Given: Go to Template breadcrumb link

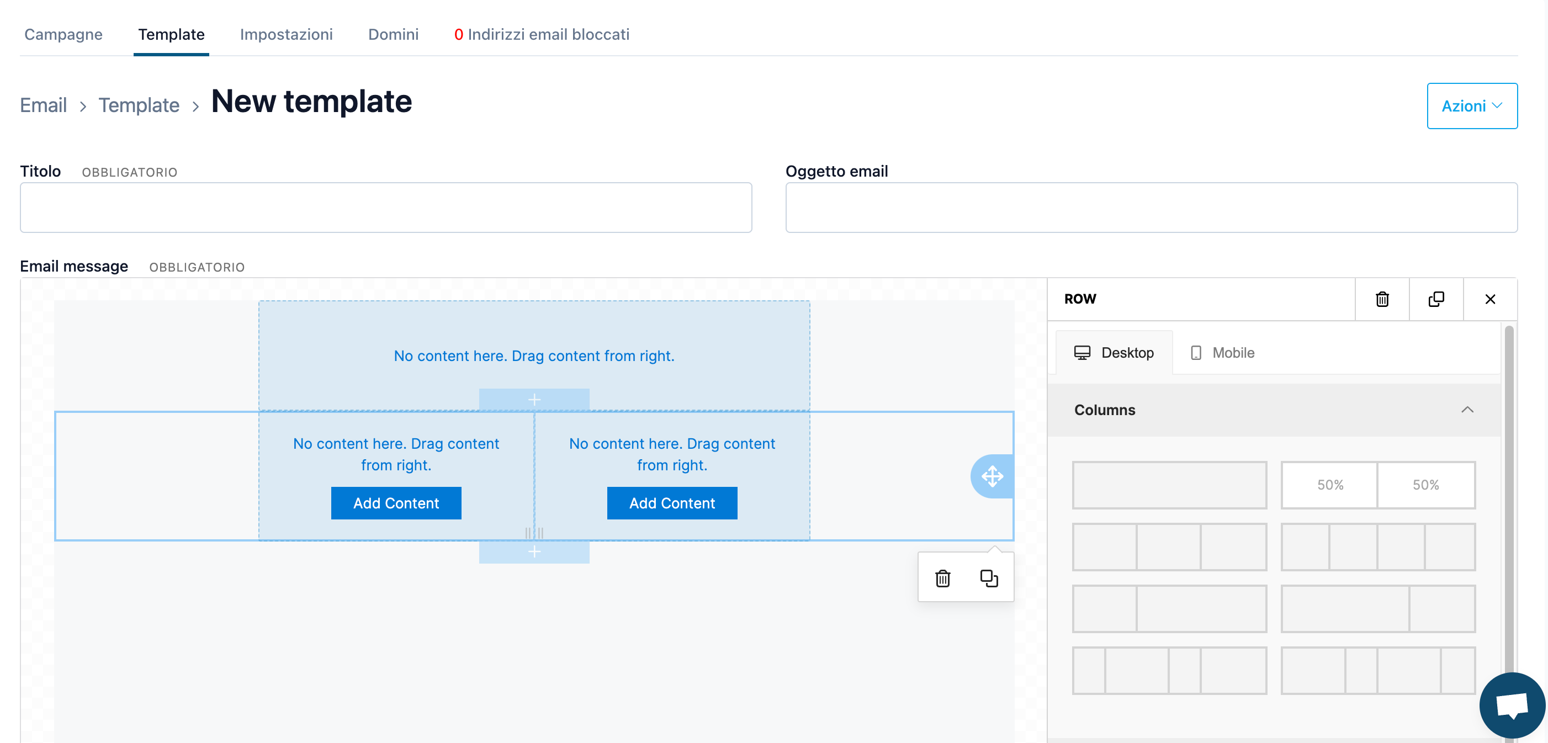Looking at the screenshot, I should click(x=139, y=105).
